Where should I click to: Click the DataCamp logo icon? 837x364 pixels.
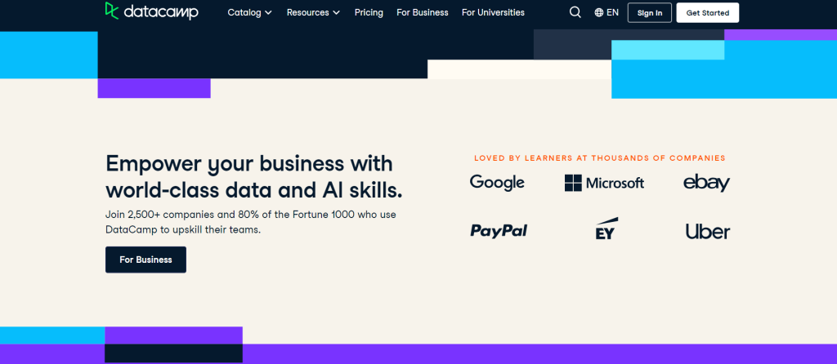point(114,11)
